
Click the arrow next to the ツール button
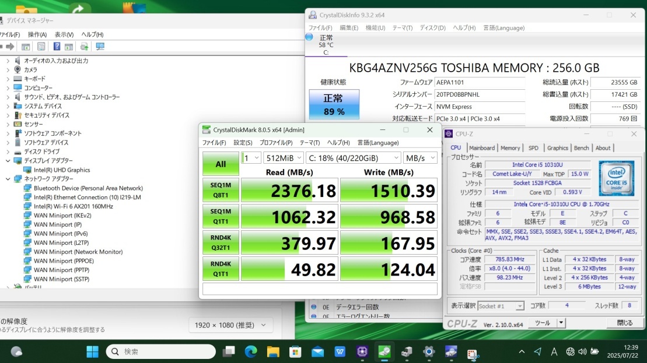click(561, 323)
